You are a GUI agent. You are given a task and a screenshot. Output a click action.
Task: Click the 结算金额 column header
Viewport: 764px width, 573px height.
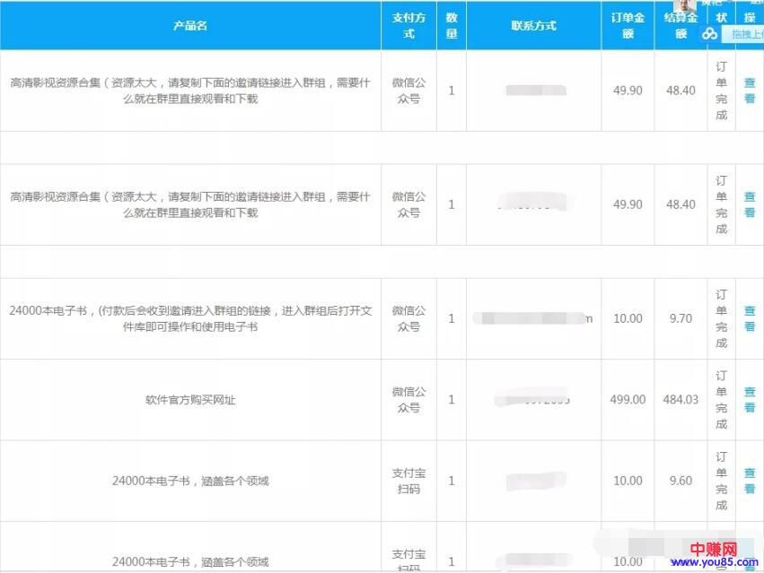681,26
